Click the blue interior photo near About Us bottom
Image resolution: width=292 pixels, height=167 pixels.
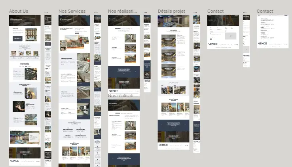[x=25, y=137]
